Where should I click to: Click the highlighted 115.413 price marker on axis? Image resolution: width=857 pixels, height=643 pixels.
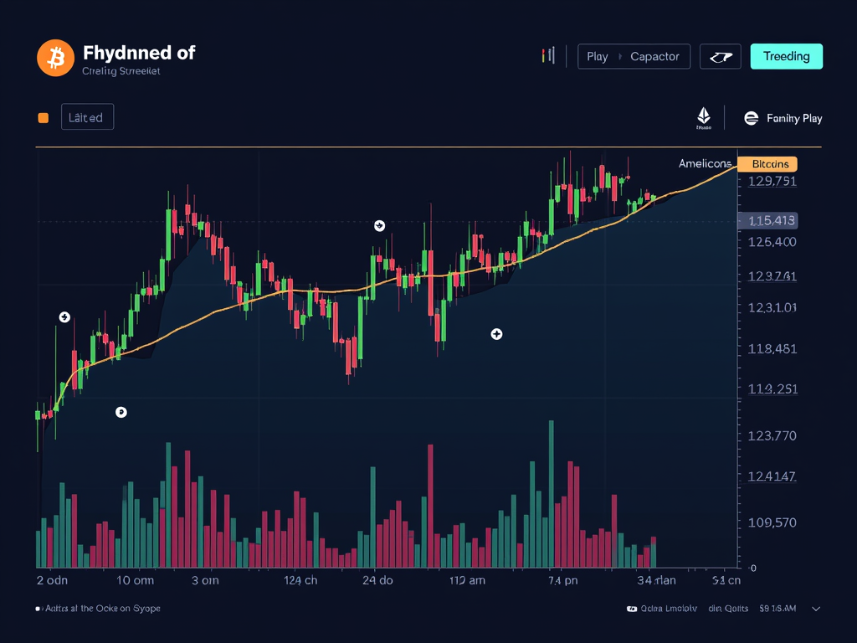tap(767, 221)
